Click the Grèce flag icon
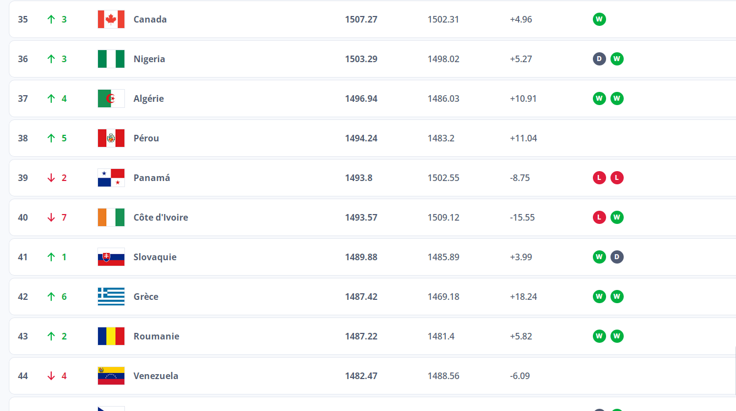Screen dimensions: 736x411 (x=111, y=297)
